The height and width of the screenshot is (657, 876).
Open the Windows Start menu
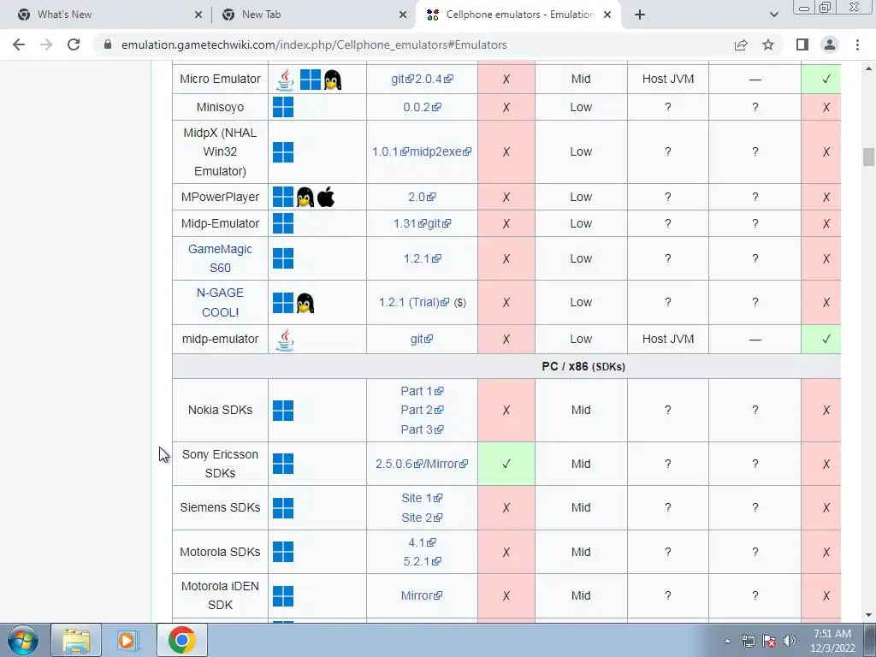[x=22, y=640]
